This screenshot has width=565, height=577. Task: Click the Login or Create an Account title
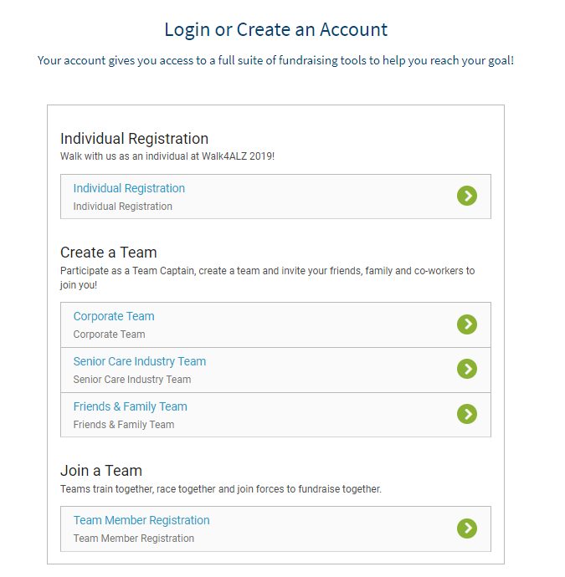pos(276,30)
